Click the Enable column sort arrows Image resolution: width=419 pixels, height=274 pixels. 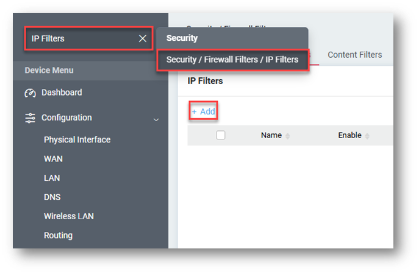[x=367, y=136]
